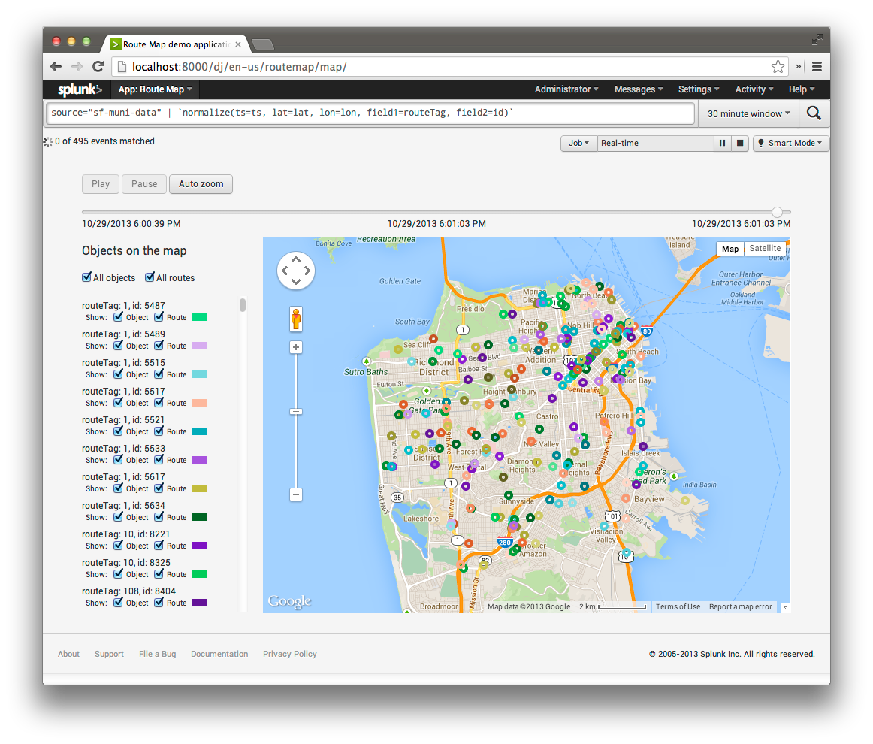
Task: Open Smart Mode dropdown
Action: pos(790,143)
